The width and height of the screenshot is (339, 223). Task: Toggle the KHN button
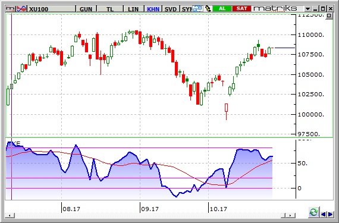(x=153, y=9)
